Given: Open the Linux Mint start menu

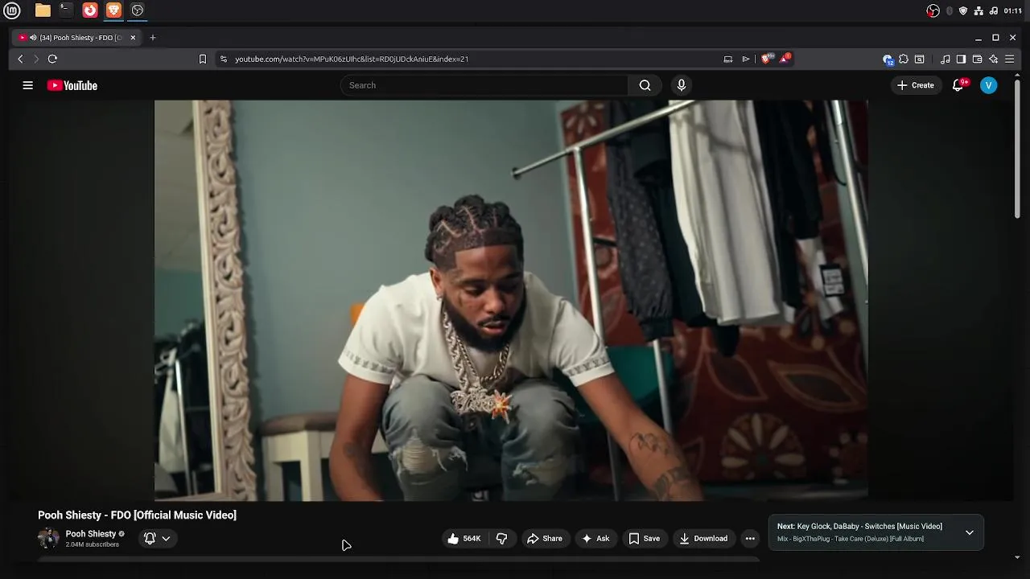Looking at the screenshot, I should [11, 10].
